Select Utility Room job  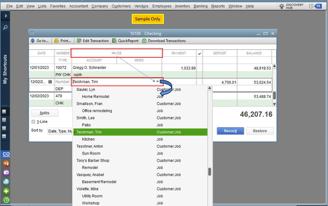[140, 196]
